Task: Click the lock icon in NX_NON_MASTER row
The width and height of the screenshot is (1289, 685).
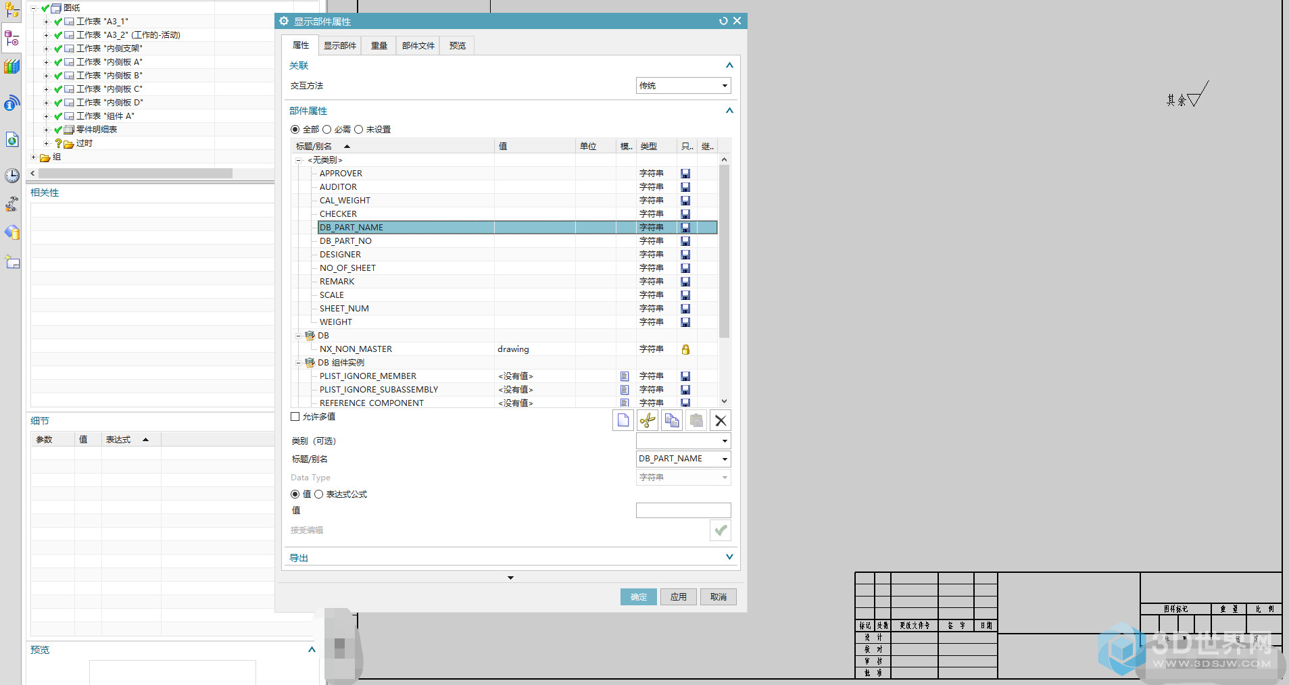Action: click(685, 349)
